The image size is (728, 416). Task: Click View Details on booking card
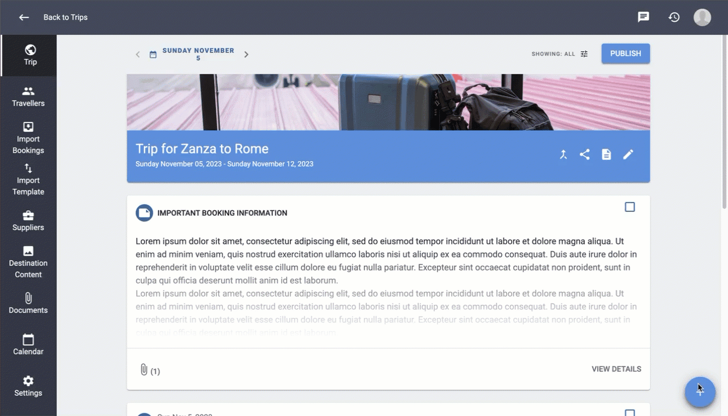[x=616, y=369]
